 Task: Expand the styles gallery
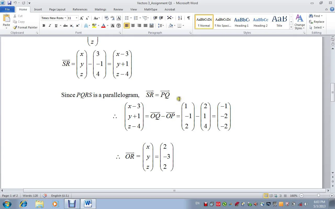coord(291,27)
